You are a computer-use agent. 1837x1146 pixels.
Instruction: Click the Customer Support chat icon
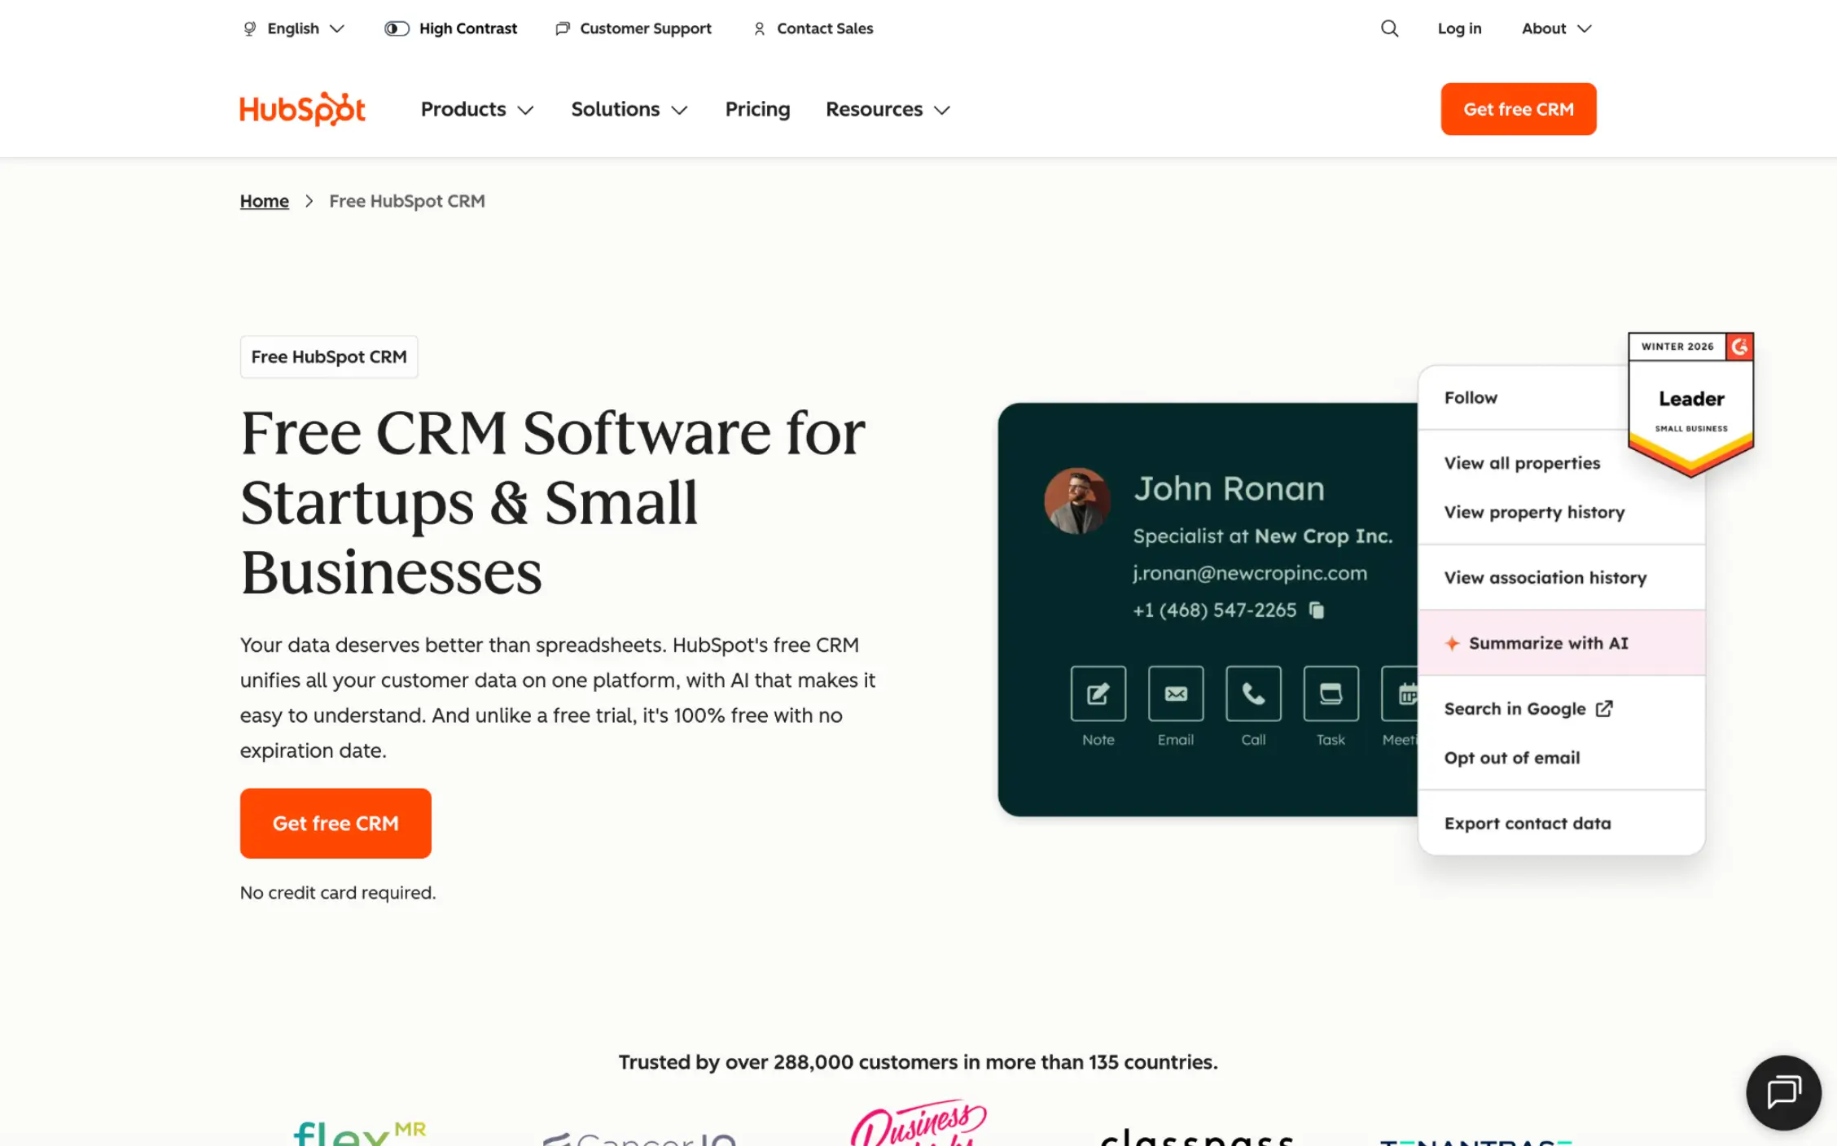[x=563, y=28]
